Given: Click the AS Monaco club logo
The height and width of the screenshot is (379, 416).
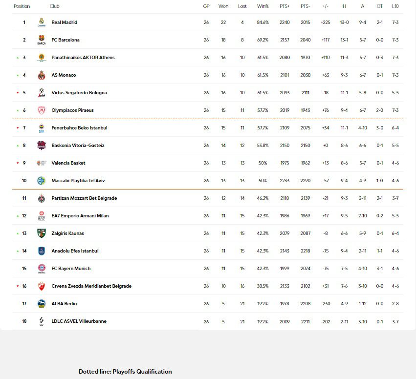Looking at the screenshot, I should [x=42, y=75].
